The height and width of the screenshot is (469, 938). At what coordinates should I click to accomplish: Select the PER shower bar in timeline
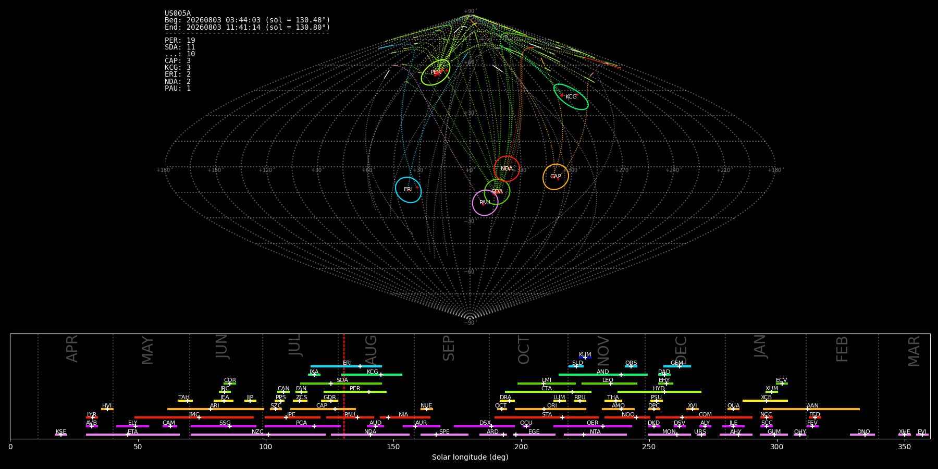tap(355, 392)
